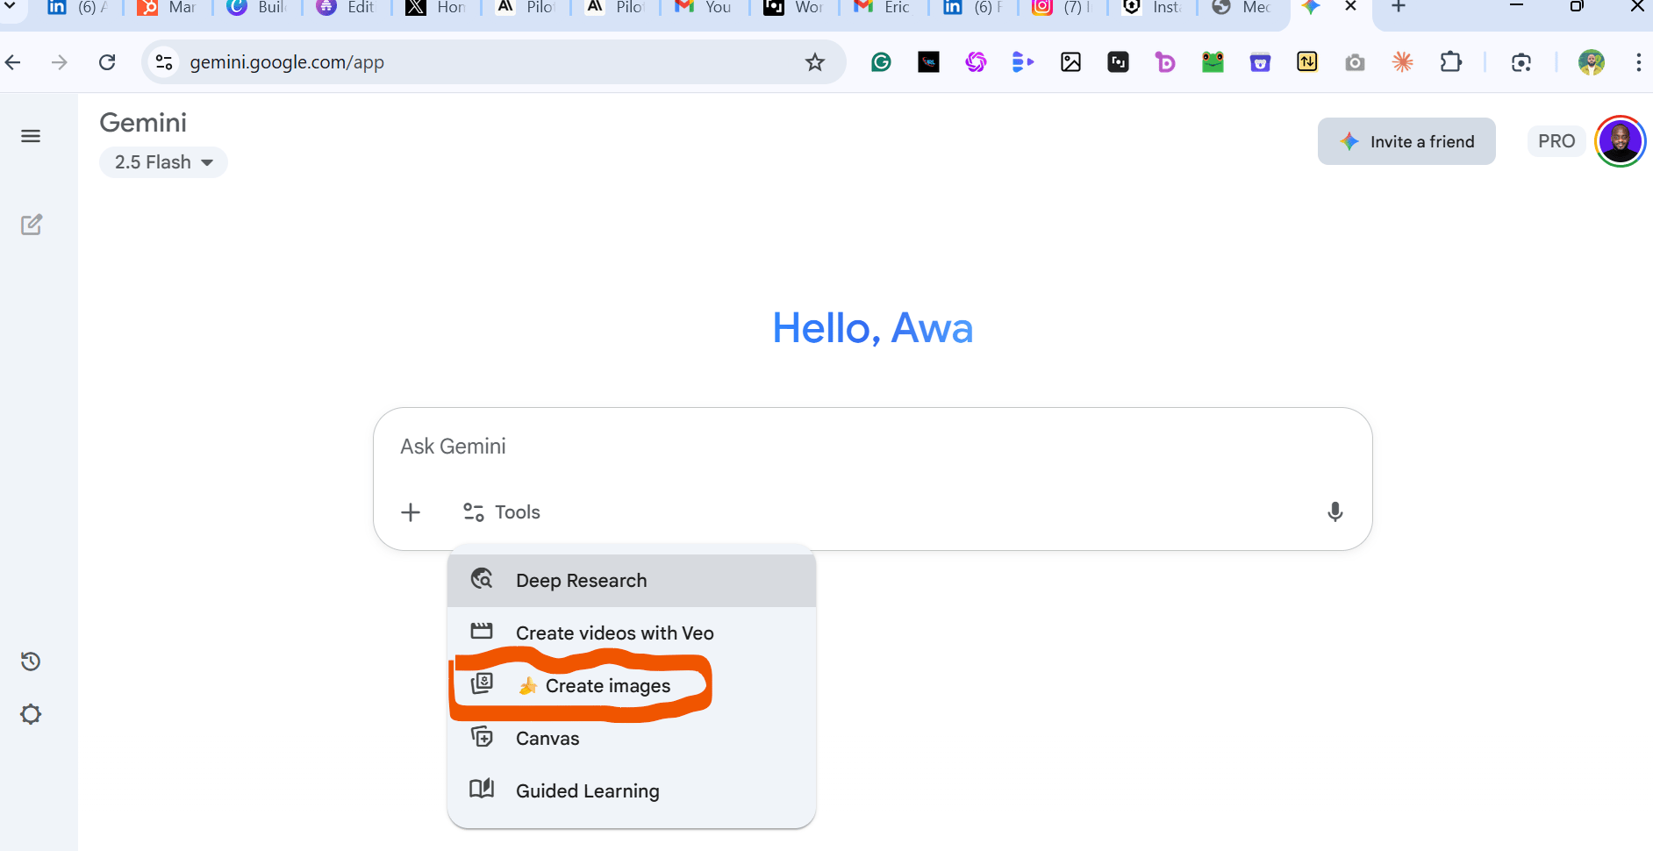
Task: Click the Tools button in prompt box
Action: 502,512
